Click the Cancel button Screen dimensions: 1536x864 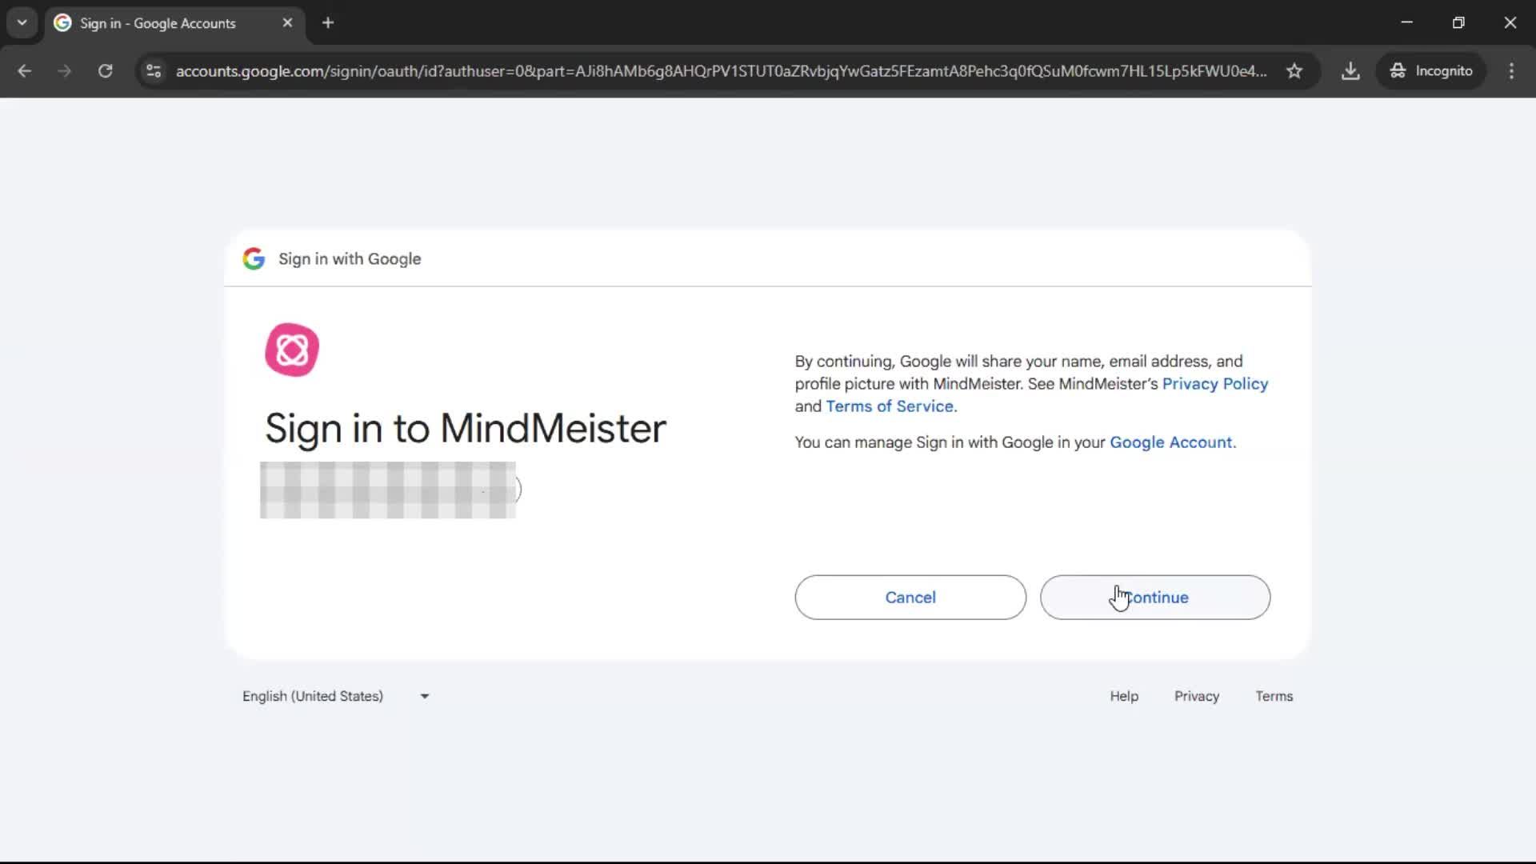tap(910, 597)
